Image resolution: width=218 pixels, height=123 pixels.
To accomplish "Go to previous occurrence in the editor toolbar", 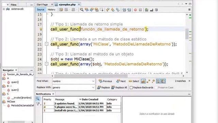I will (x=87, y=10).
